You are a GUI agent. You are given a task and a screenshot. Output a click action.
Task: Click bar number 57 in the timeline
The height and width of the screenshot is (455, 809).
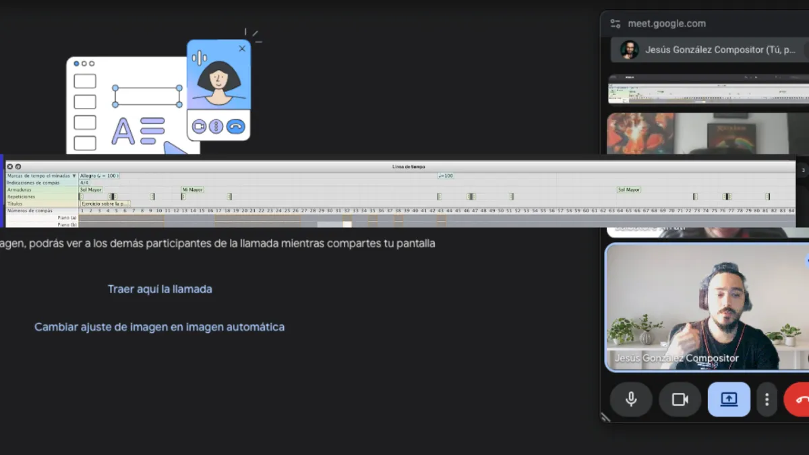pyautogui.click(x=561, y=211)
